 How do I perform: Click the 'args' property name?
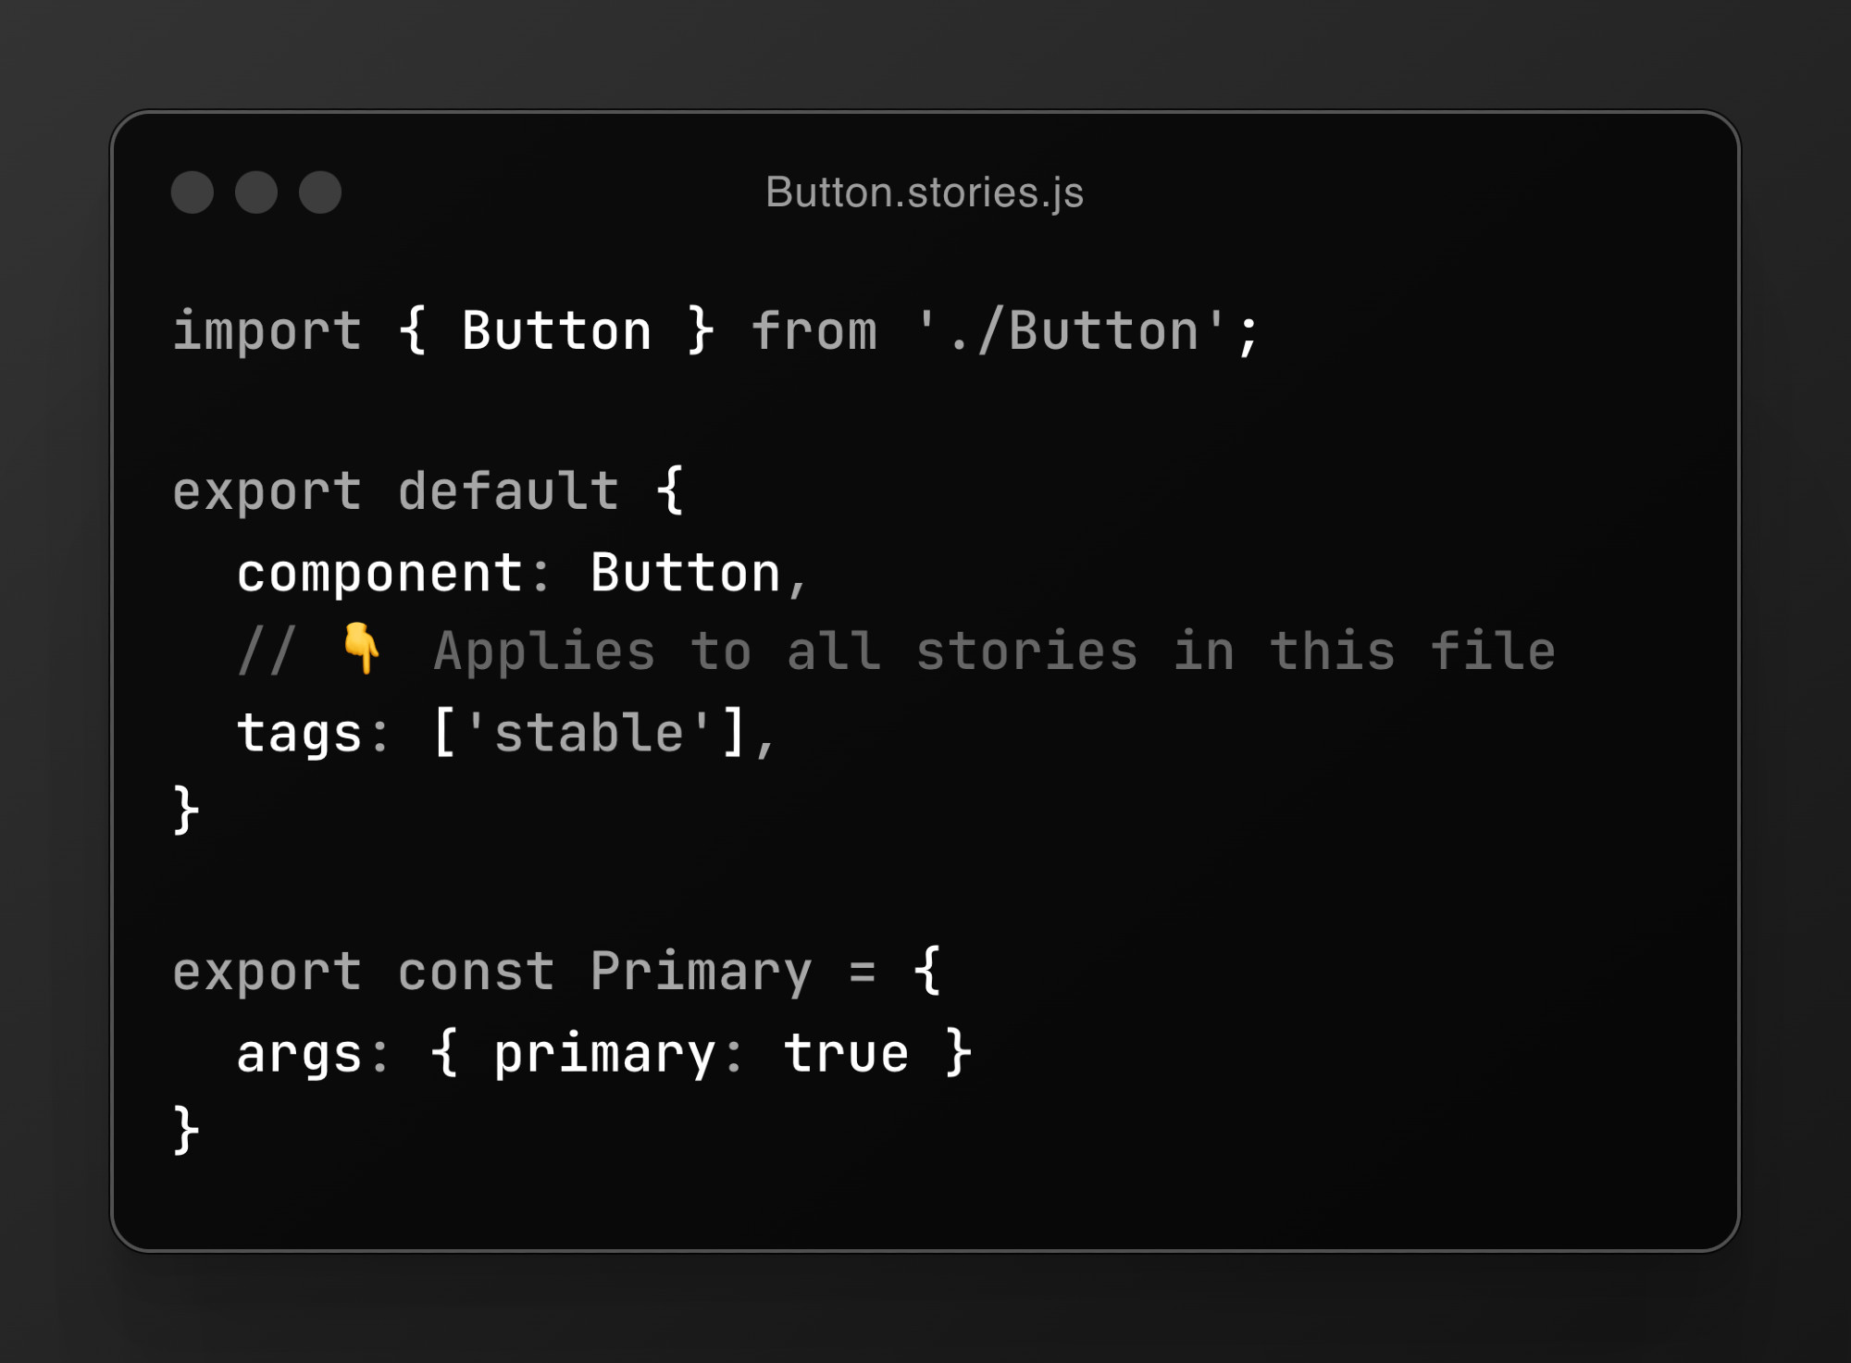point(300,1055)
